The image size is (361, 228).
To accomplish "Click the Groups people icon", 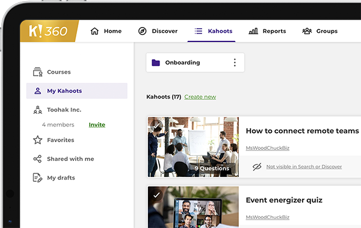I will [307, 31].
